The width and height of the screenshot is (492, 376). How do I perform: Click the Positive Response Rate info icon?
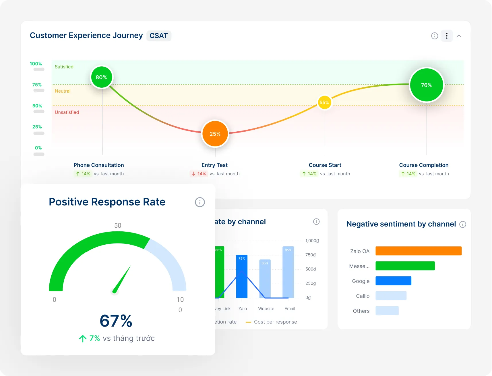coord(200,202)
